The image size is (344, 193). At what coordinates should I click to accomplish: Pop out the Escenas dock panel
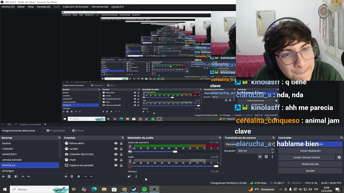point(59,138)
